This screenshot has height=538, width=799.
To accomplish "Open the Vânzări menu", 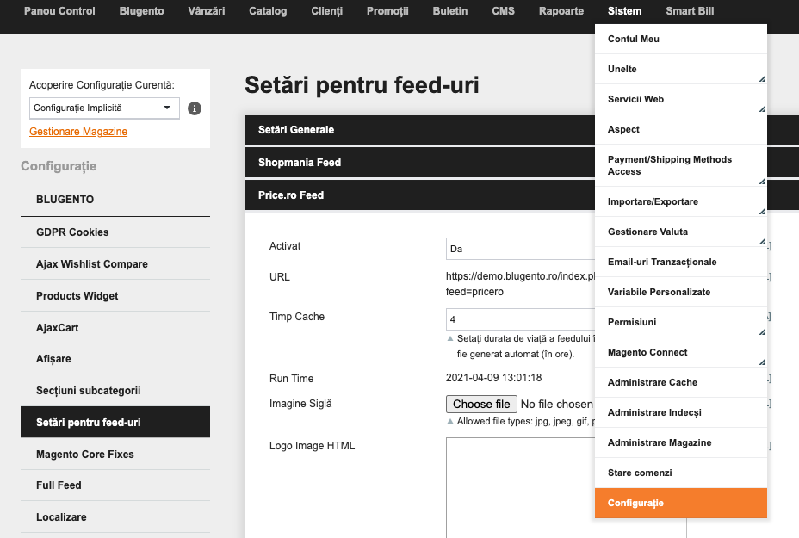I will point(207,11).
